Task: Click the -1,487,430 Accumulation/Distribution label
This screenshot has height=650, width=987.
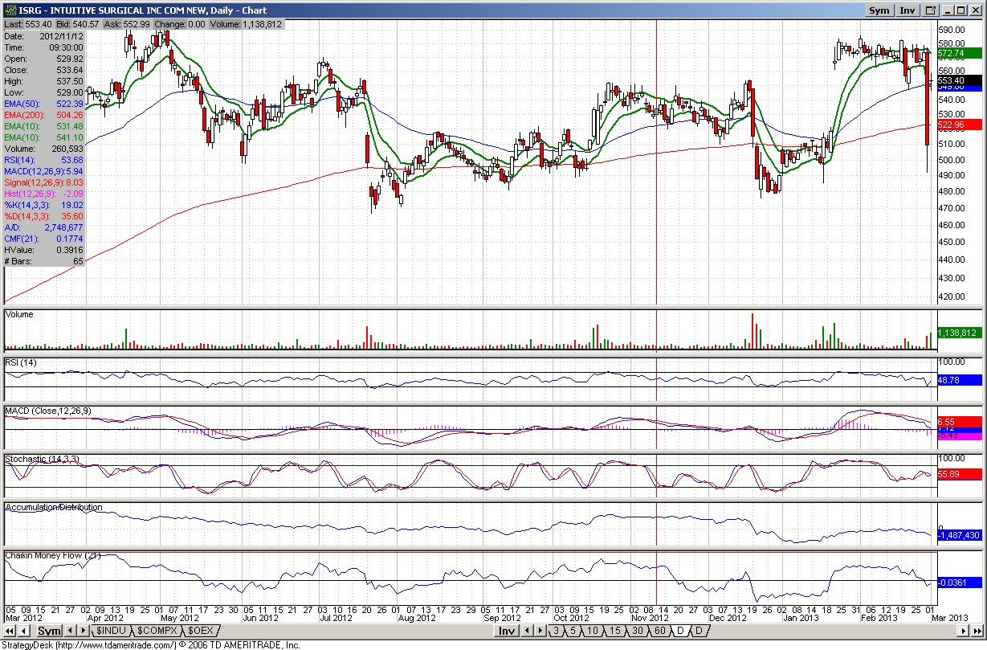Action: [959, 534]
